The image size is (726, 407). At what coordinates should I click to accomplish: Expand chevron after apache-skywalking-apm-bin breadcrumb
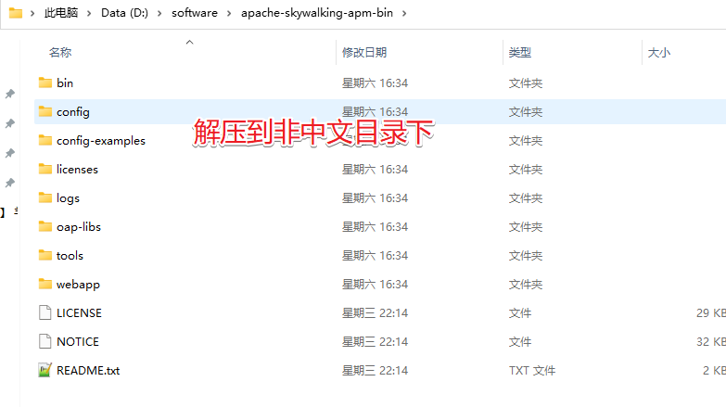click(404, 13)
